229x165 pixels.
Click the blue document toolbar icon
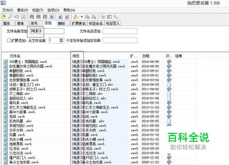point(60,17)
